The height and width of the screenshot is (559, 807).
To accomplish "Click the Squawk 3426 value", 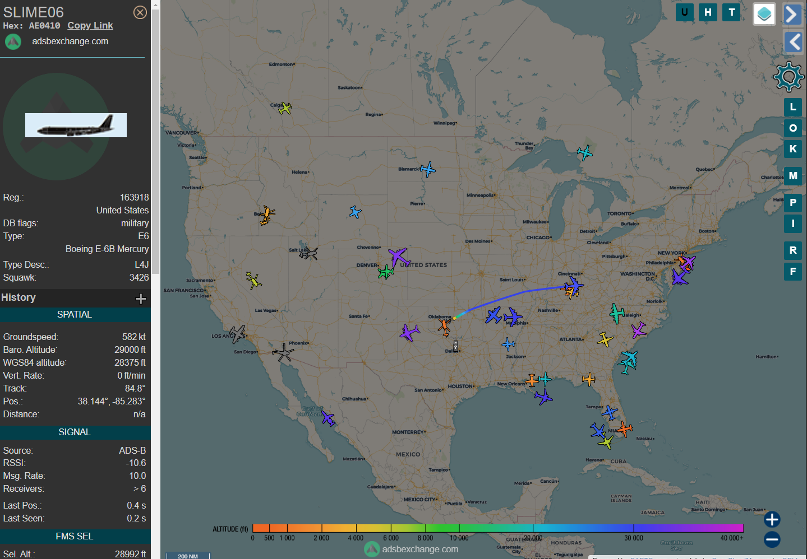I will pyautogui.click(x=139, y=278).
